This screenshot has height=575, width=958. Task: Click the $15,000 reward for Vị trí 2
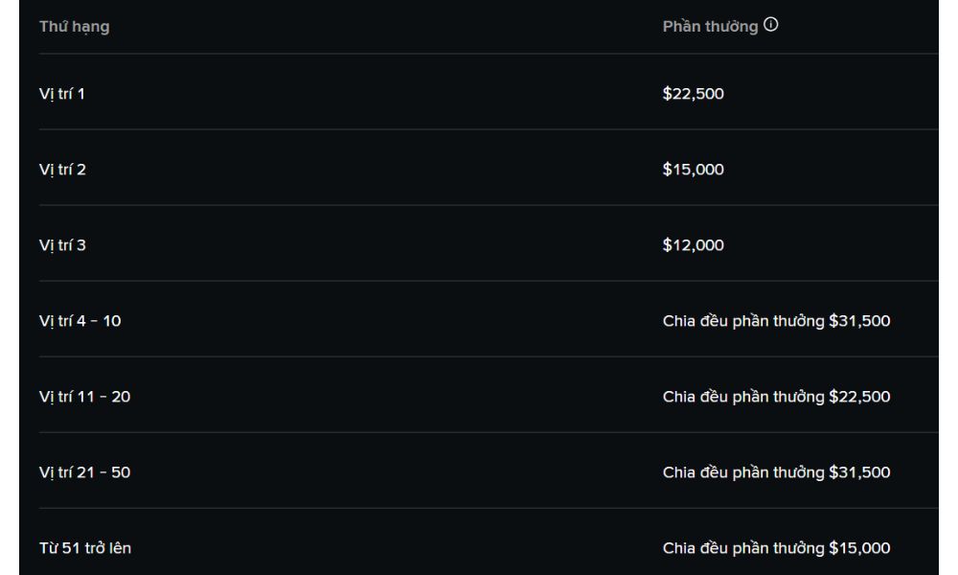click(x=694, y=170)
